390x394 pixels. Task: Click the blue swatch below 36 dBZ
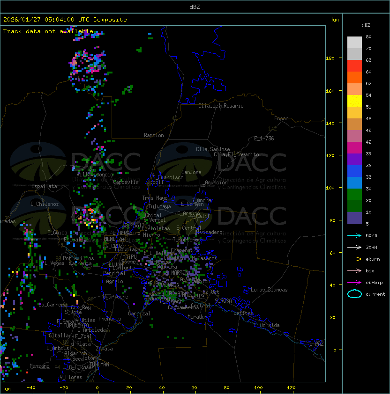coord(354,171)
